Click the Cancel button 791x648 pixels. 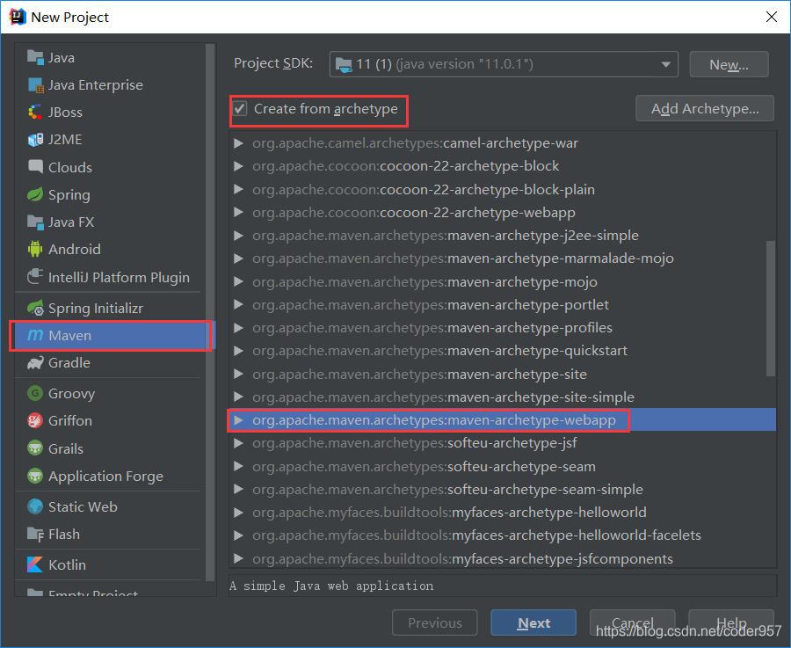[x=632, y=623]
